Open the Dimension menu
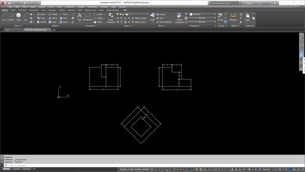This screenshot has height=172, width=305. pos(70,7)
